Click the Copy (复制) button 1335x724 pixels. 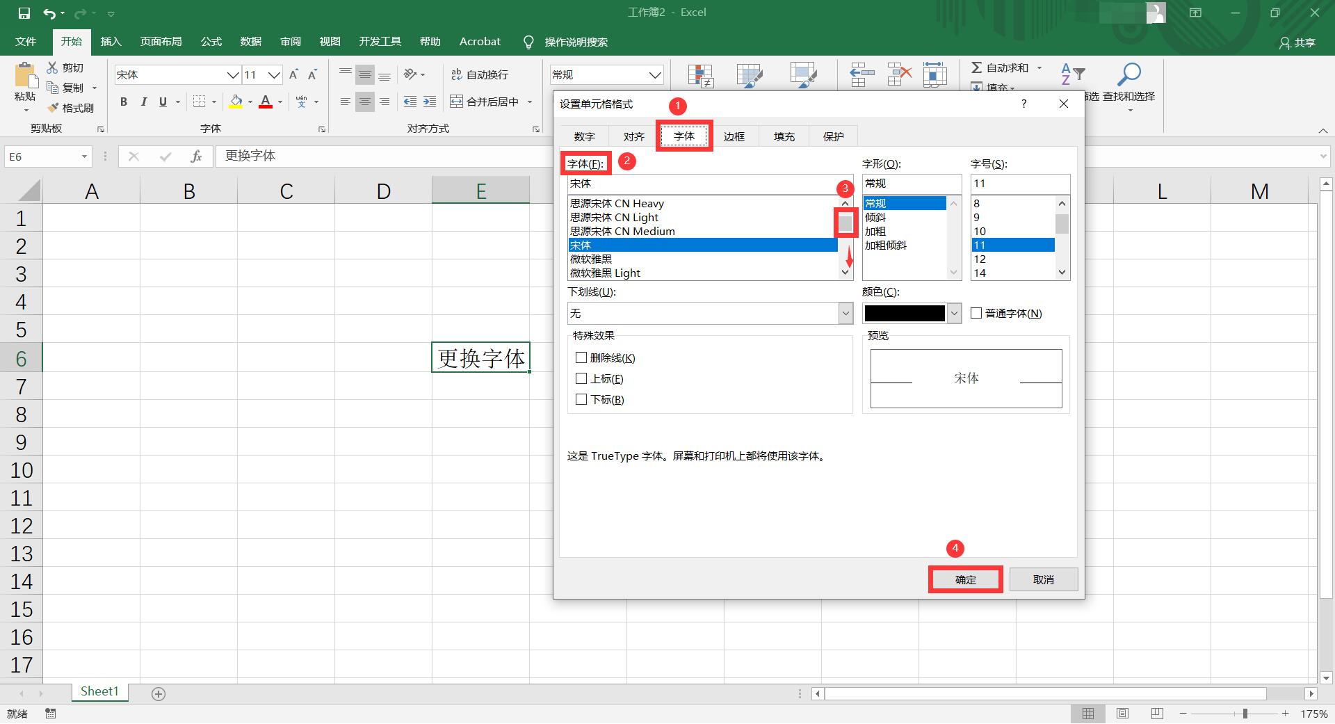65,88
